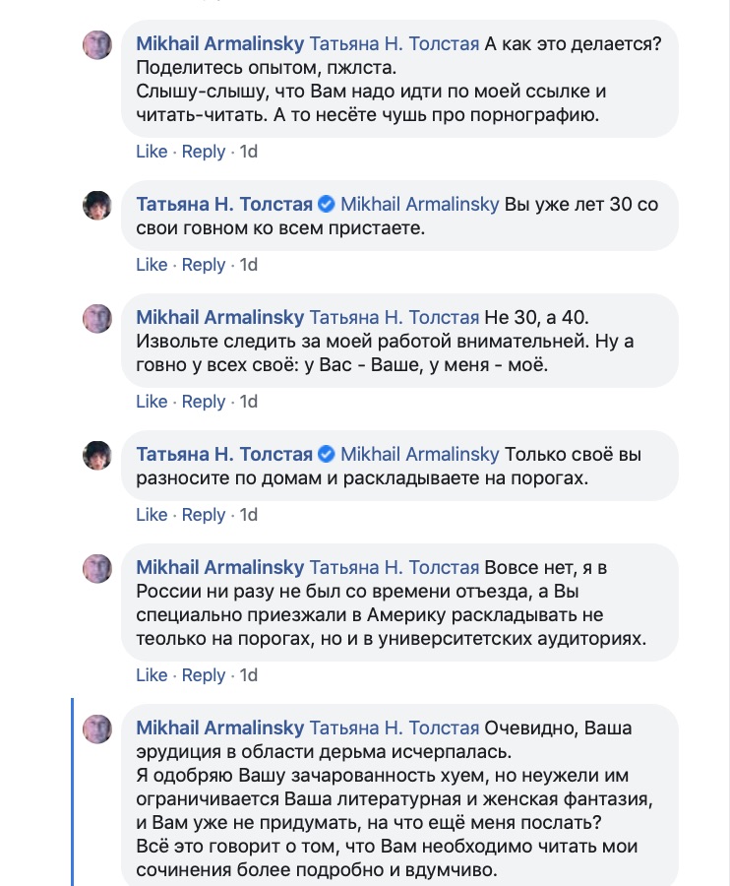The width and height of the screenshot is (730, 886).
Task: Click Mikhail Armalinsky's avatar on the topmost comment
Action: point(97,44)
